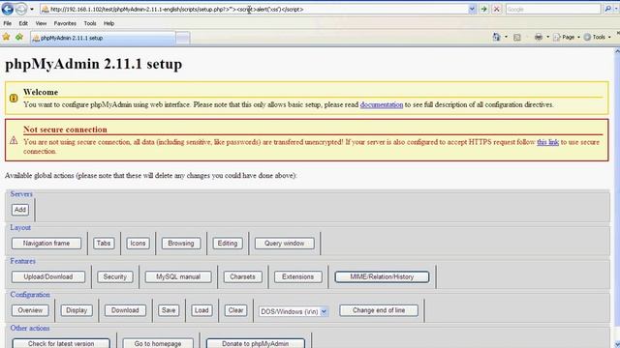Open the documentation link
Viewport: 620px width, 348px height.
pyautogui.click(x=381, y=104)
